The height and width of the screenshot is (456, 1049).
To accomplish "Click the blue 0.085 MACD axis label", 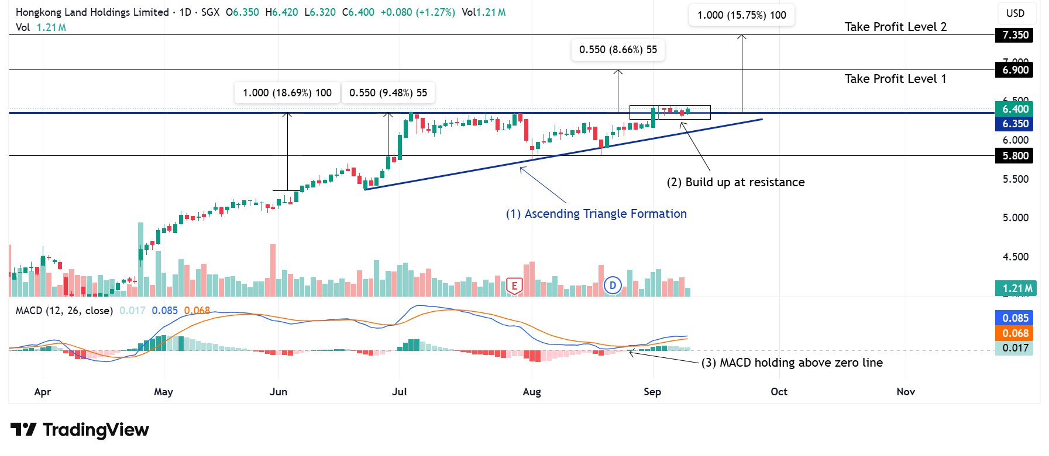I will (x=1015, y=318).
